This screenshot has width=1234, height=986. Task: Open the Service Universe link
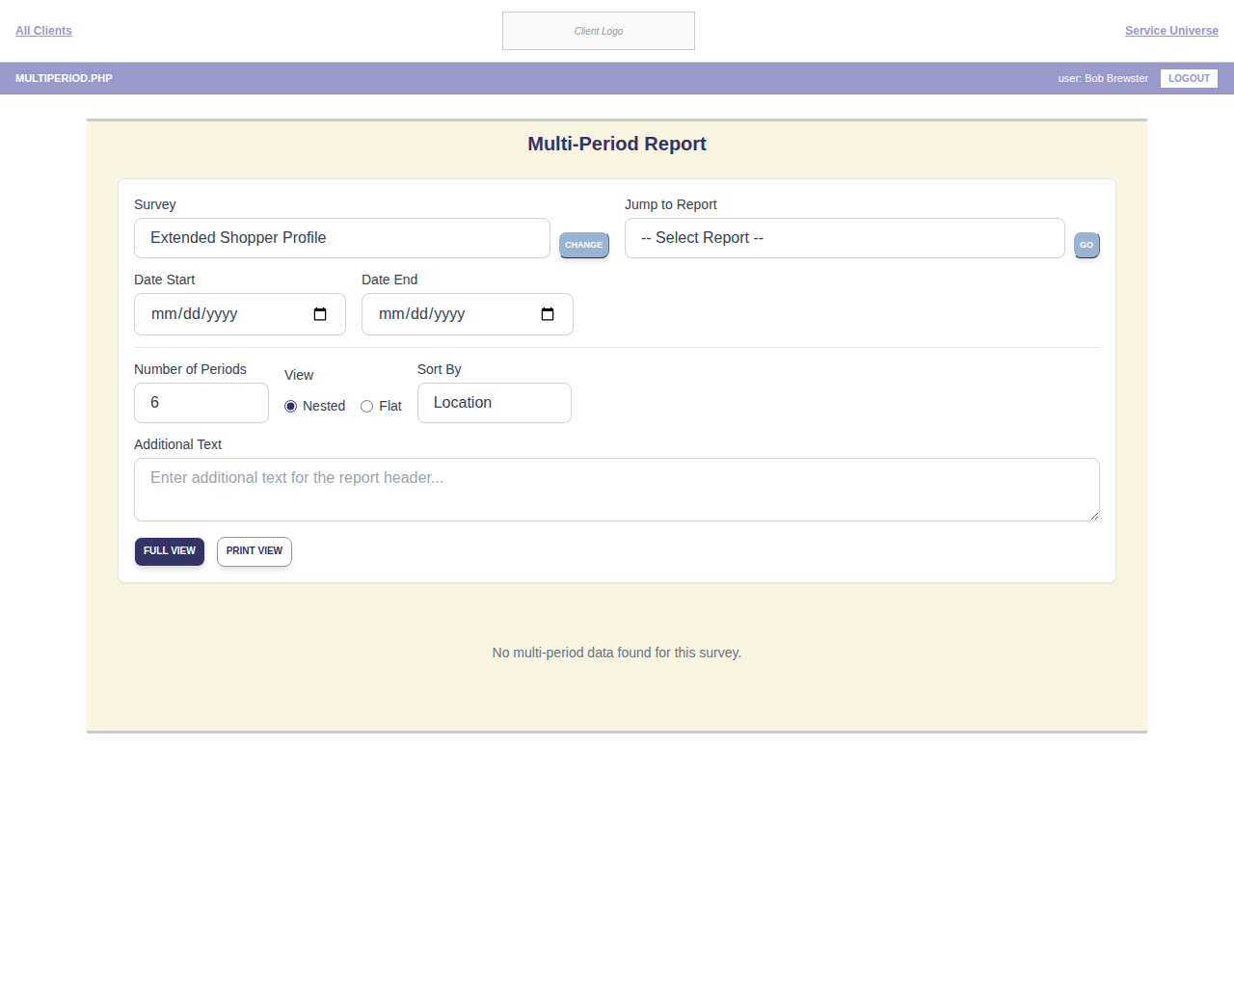click(x=1171, y=31)
